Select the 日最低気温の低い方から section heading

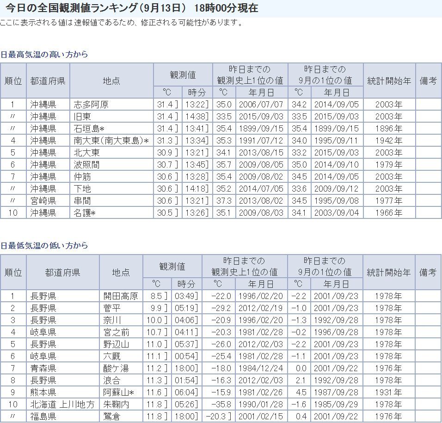[44, 245]
